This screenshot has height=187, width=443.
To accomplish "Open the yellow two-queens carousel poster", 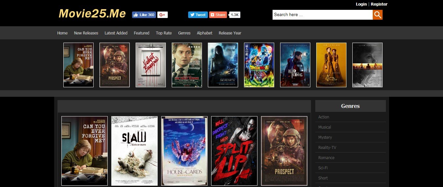I will click(331, 65).
